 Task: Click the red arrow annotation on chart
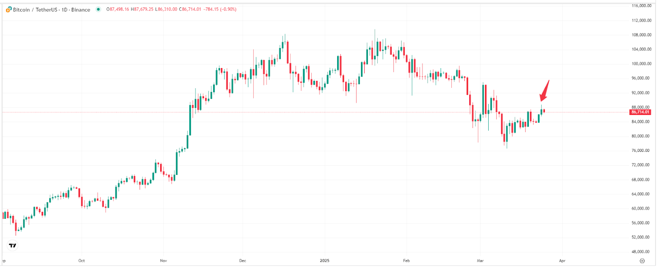tap(544, 91)
